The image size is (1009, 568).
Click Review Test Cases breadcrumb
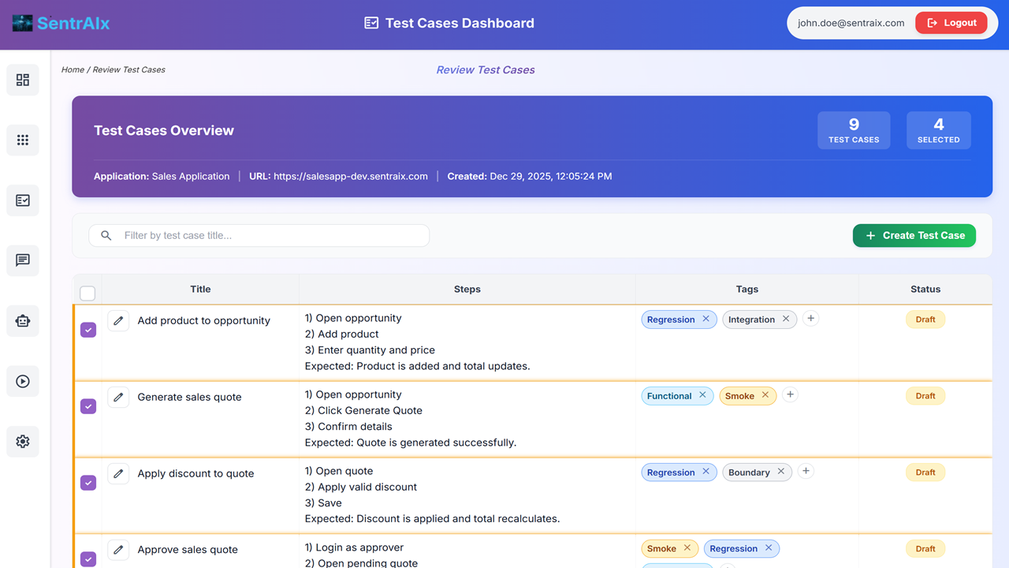tap(129, 69)
